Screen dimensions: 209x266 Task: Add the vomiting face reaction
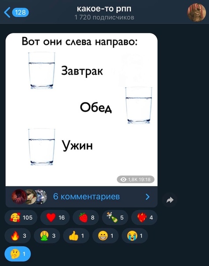tap(47, 236)
